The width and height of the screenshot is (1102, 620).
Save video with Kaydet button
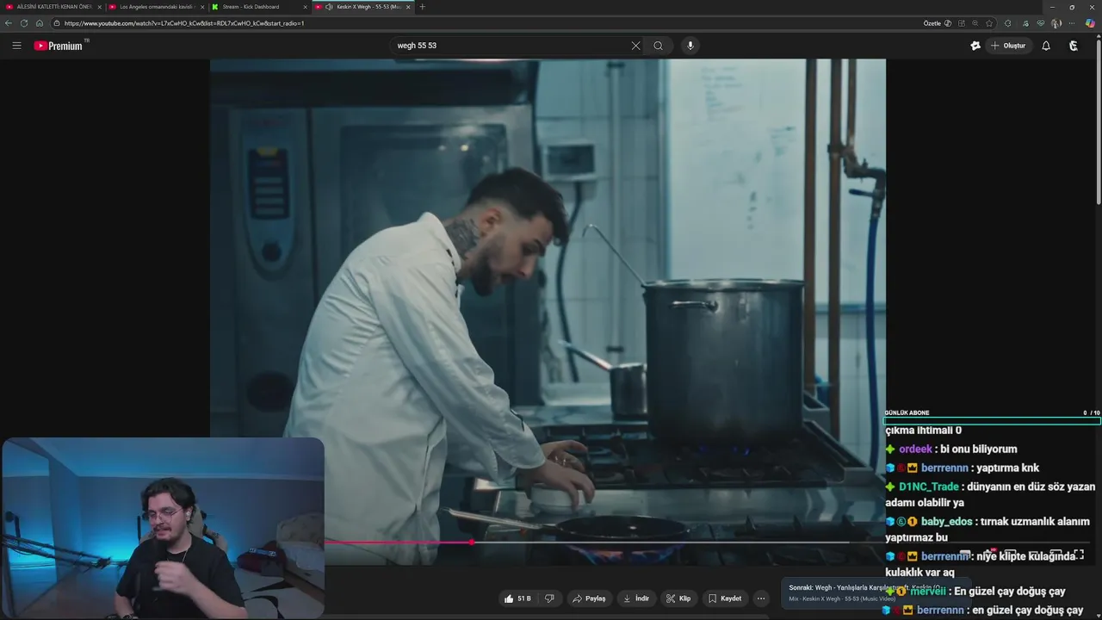tap(725, 598)
